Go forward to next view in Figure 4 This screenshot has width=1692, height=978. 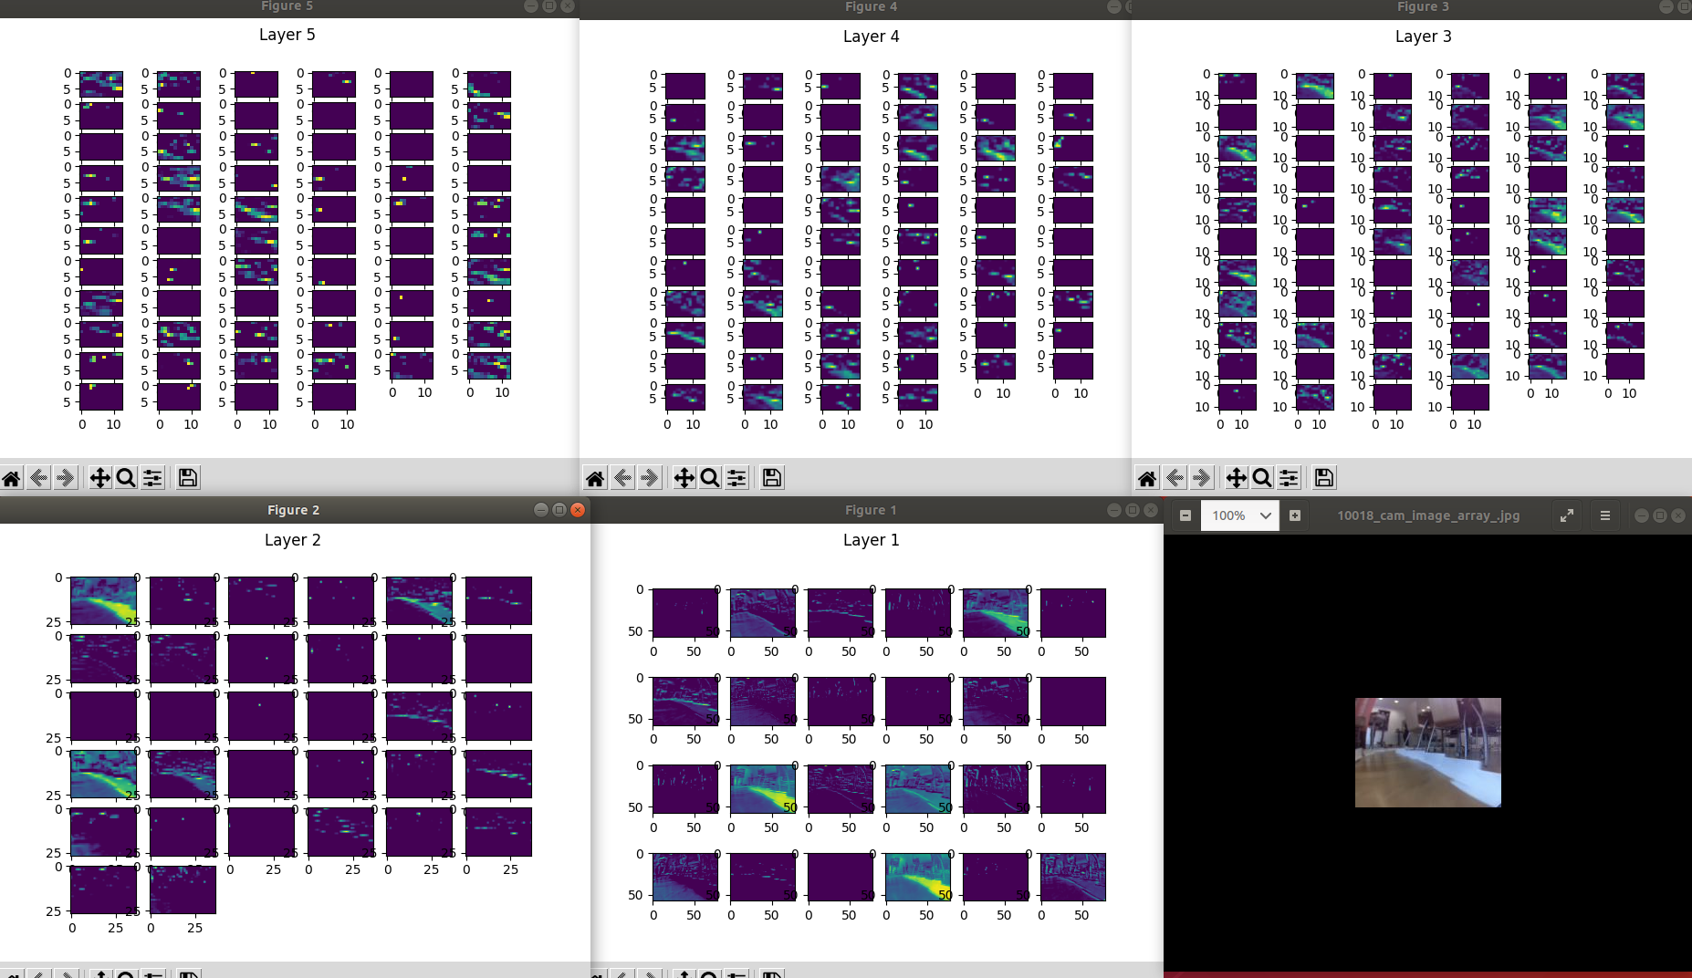tap(649, 478)
